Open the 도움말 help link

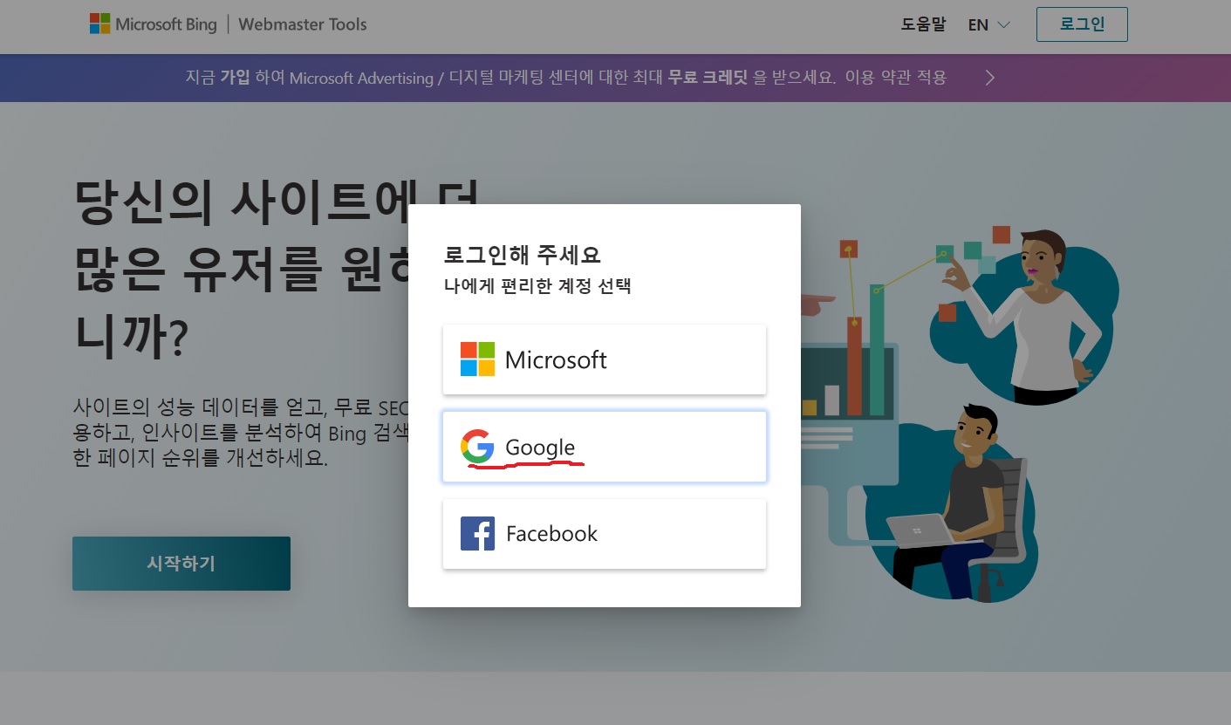(x=923, y=24)
